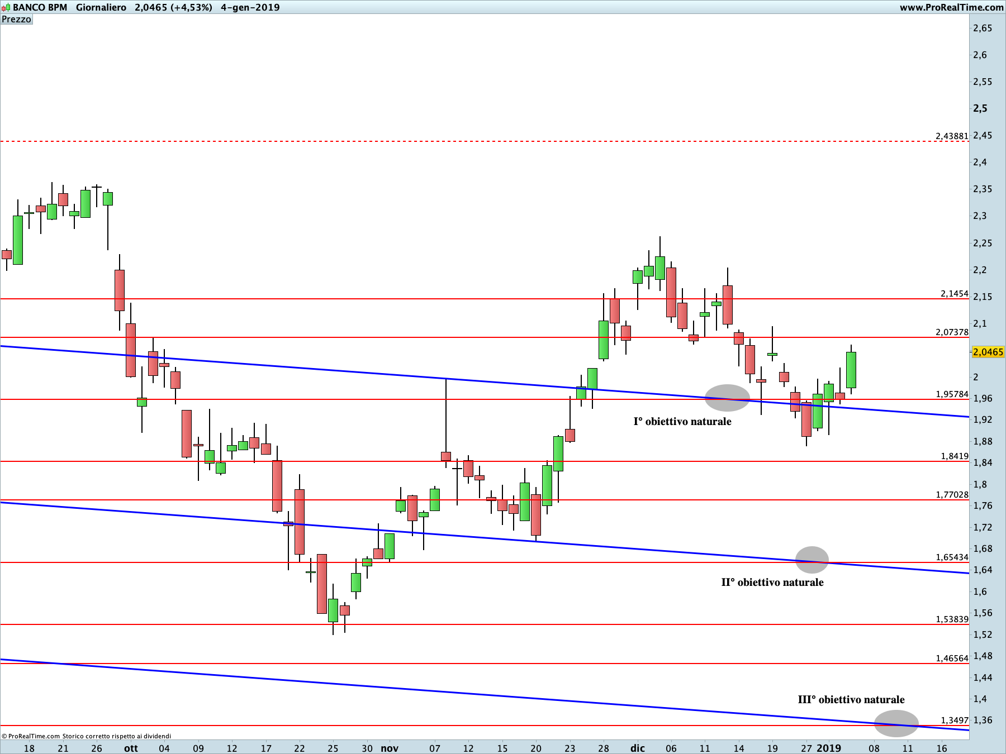
Task: Click the grey ellipse marking third target
Action: coord(896,723)
